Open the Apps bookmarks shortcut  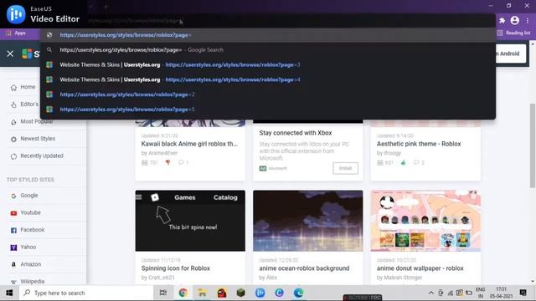tap(16, 33)
